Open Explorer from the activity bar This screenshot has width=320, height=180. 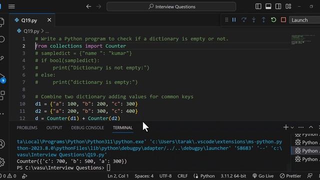click(2, 22)
